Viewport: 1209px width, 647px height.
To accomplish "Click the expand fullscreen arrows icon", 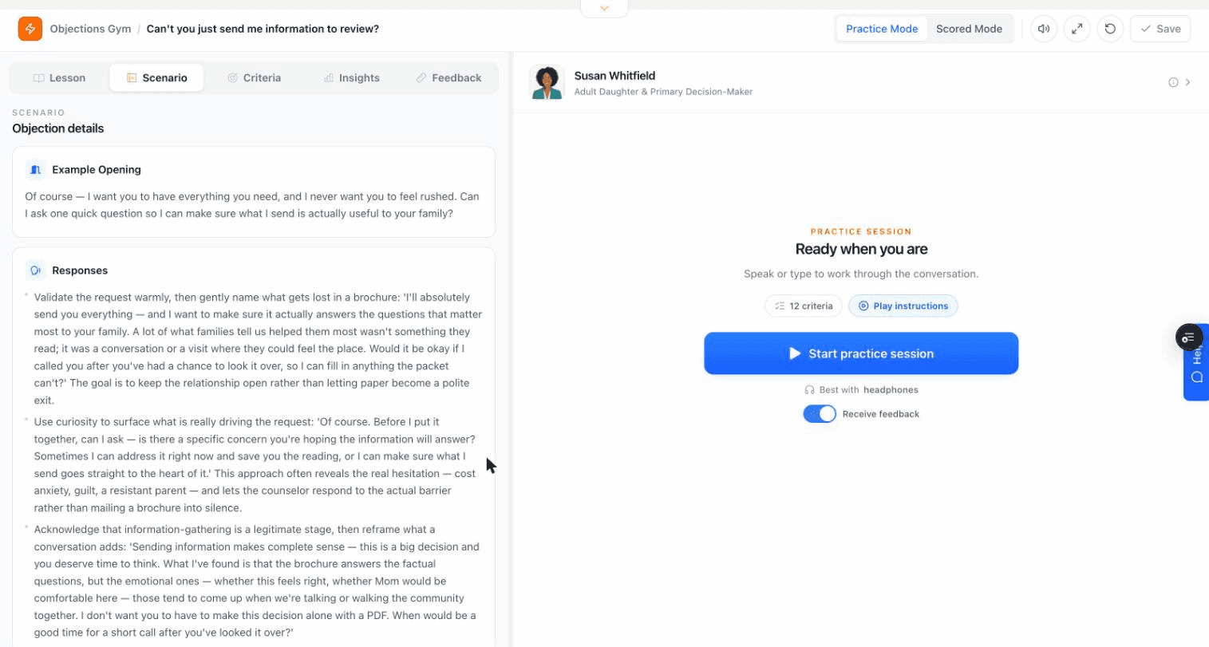I will point(1077,29).
